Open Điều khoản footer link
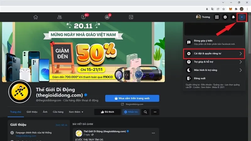251x141 pixels. coord(206,85)
